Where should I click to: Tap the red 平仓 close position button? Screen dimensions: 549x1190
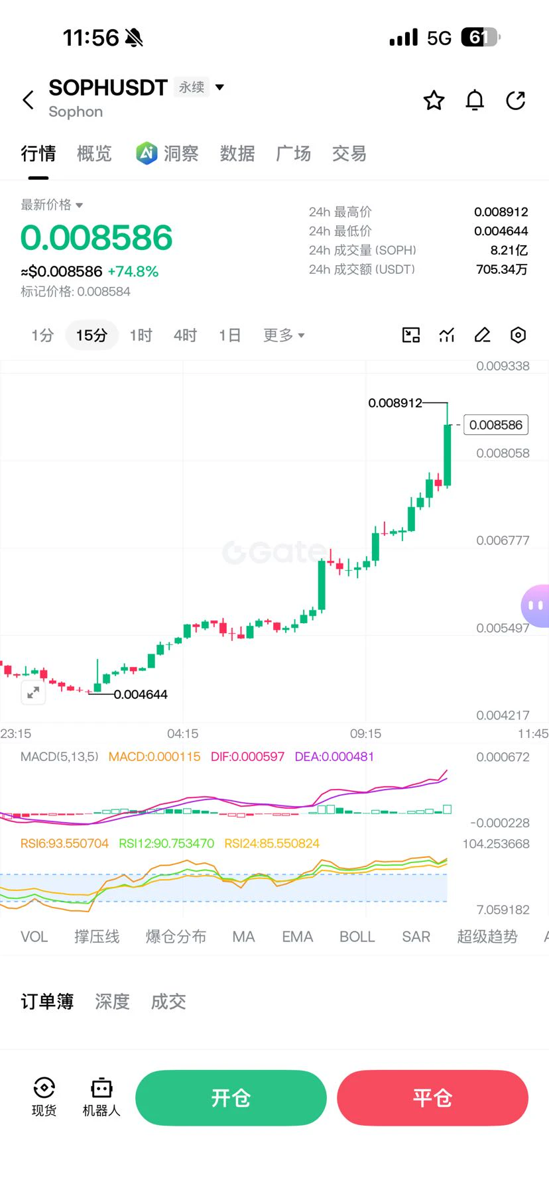pyautogui.click(x=432, y=1098)
